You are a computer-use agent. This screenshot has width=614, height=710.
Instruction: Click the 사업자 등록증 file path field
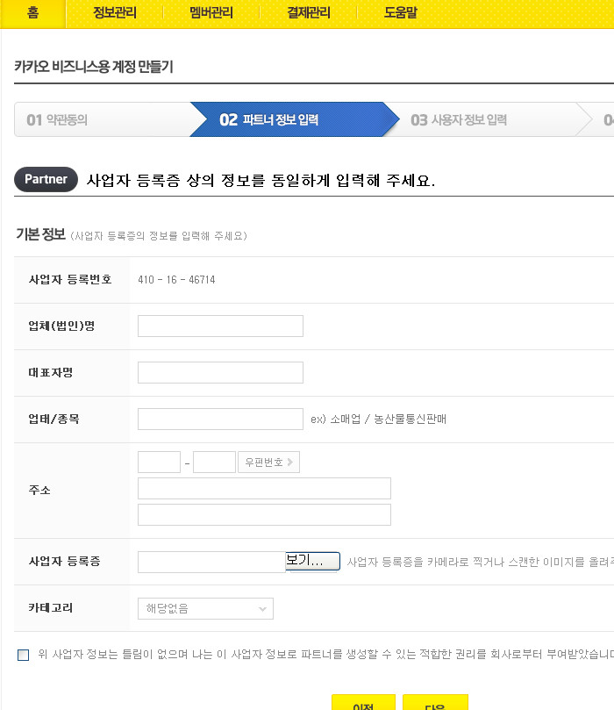[x=211, y=562]
